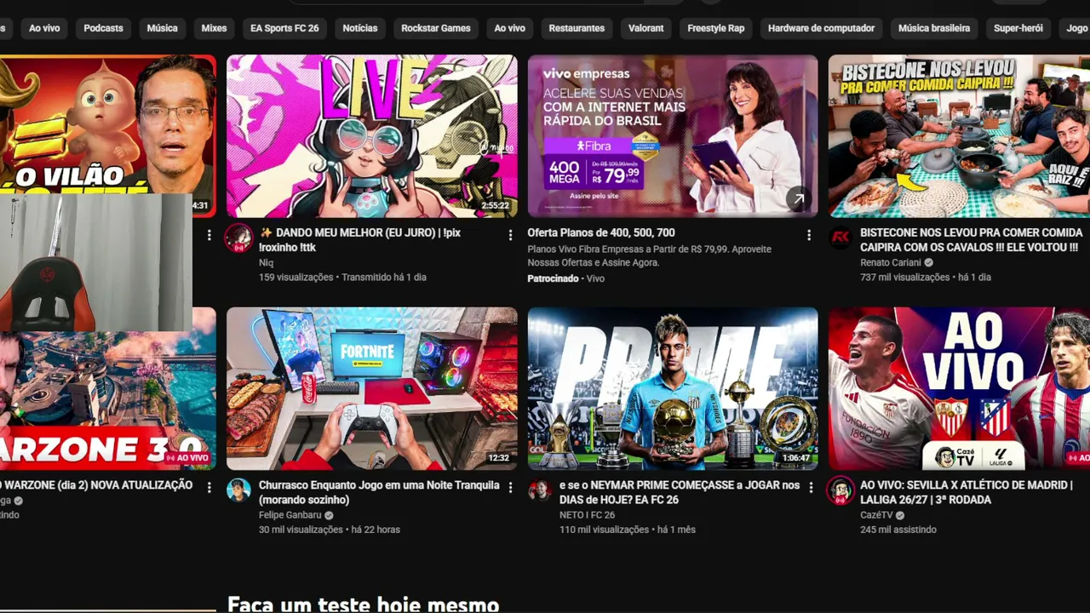Screen dimensions: 1090x613
Task: Open three-dot menu for the Neymar Prime video
Action: point(811,488)
